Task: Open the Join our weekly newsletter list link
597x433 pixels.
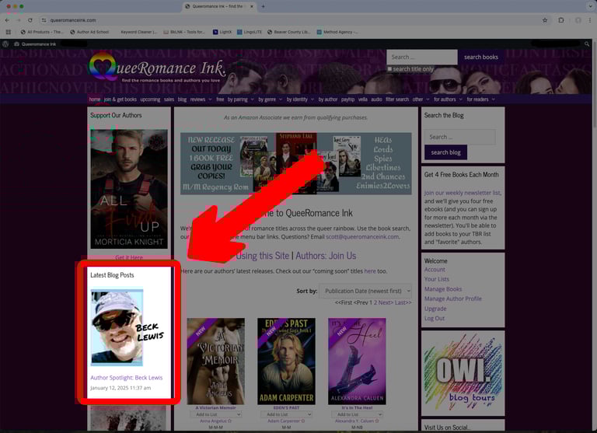Action: 463,193
